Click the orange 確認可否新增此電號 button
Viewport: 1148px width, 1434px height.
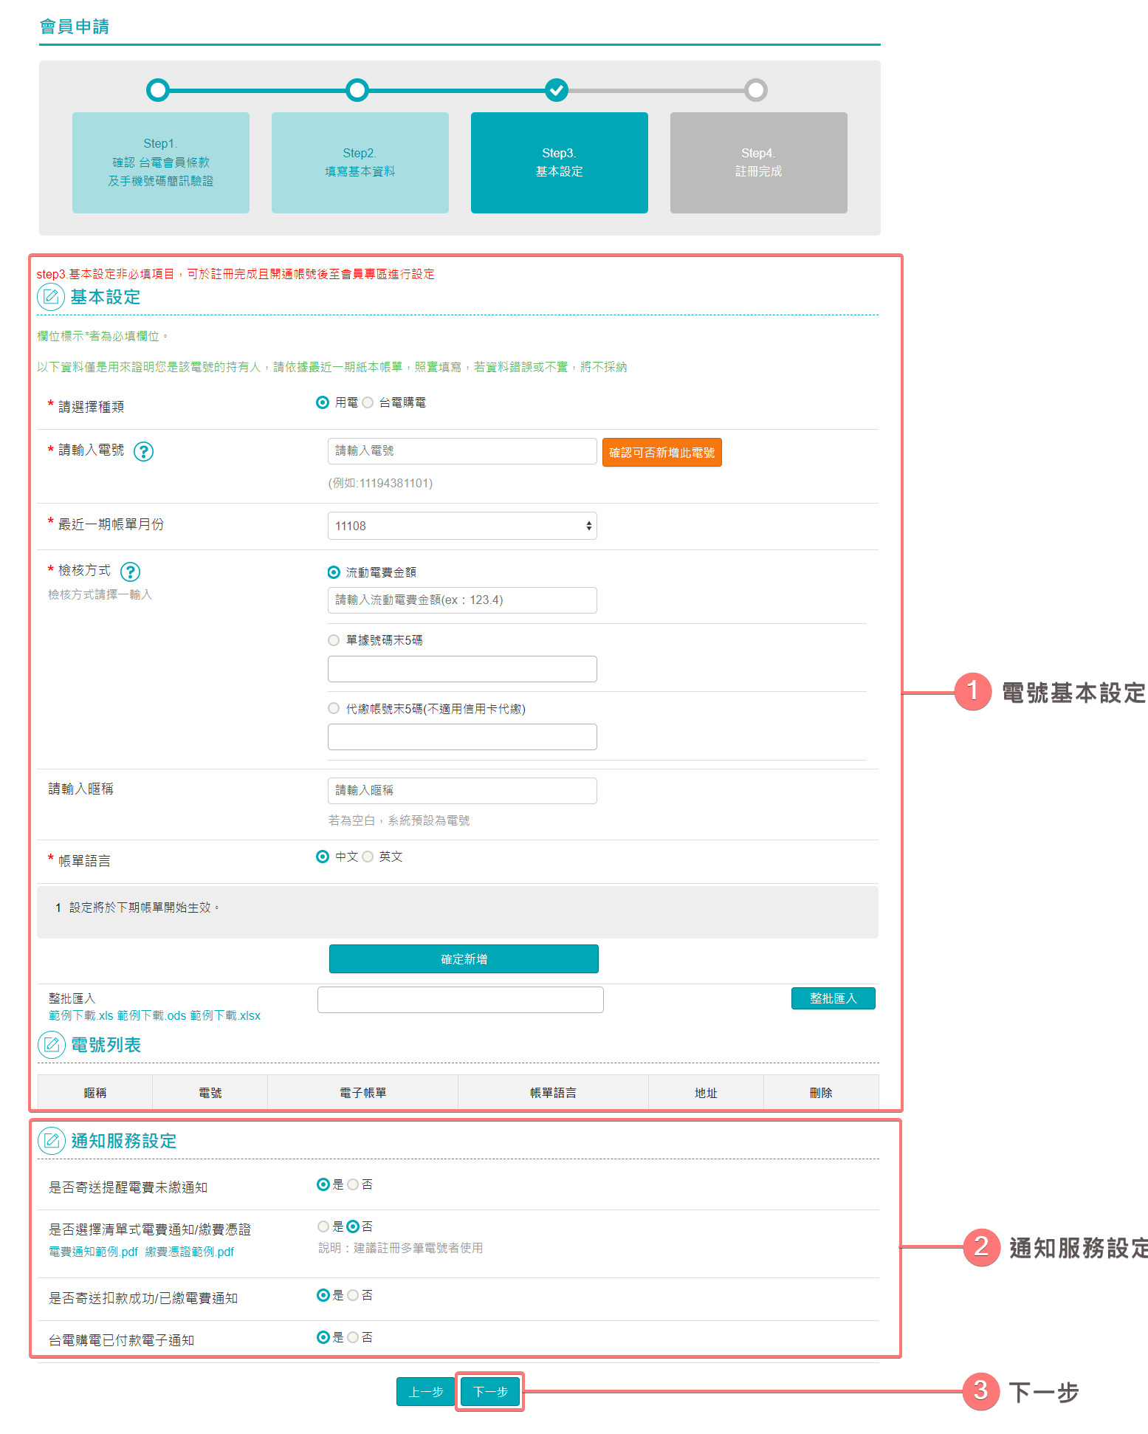click(x=662, y=453)
